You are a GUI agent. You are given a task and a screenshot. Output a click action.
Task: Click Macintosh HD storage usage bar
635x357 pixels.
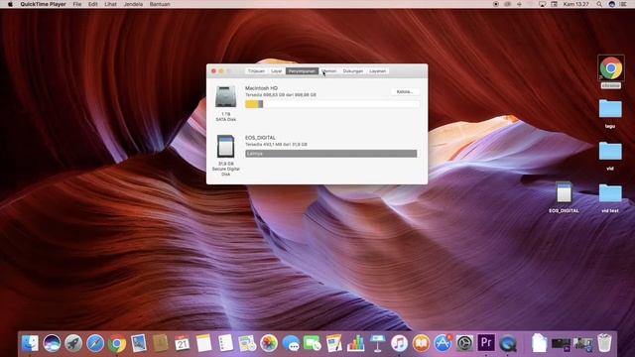(x=332, y=104)
